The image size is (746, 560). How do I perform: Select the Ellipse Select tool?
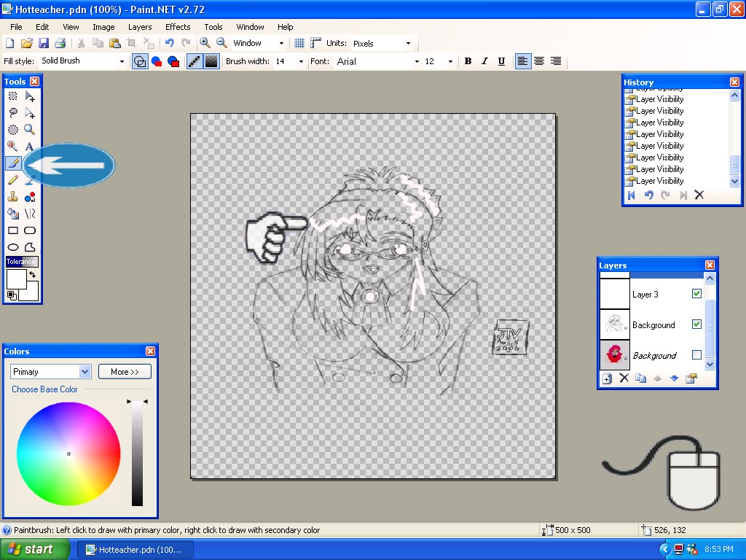(13, 130)
